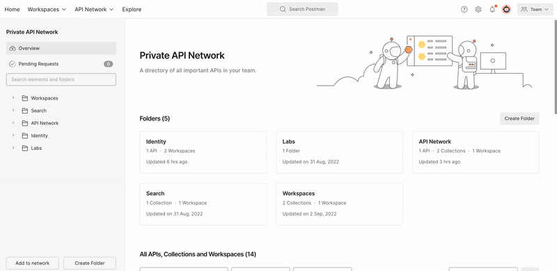Click 'Updated 3 hrs ago' text
Screen dimensions: 557x271
[x=439, y=162]
